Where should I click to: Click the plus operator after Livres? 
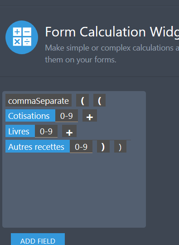(69, 131)
